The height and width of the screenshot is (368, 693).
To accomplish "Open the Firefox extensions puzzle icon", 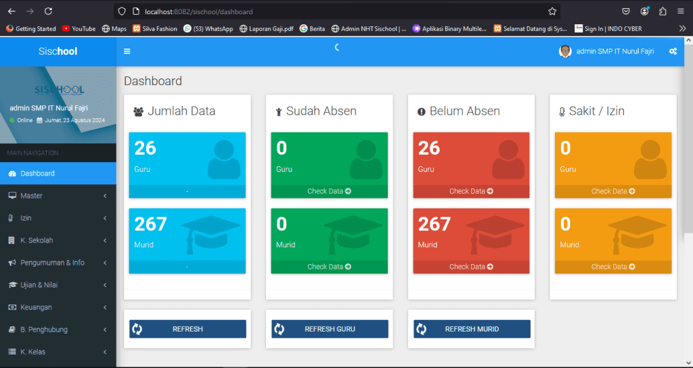I will coord(663,11).
